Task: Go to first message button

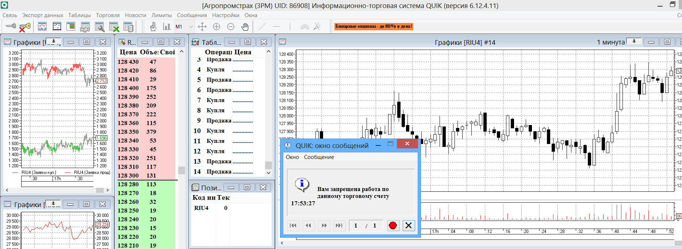Action: tap(293, 226)
